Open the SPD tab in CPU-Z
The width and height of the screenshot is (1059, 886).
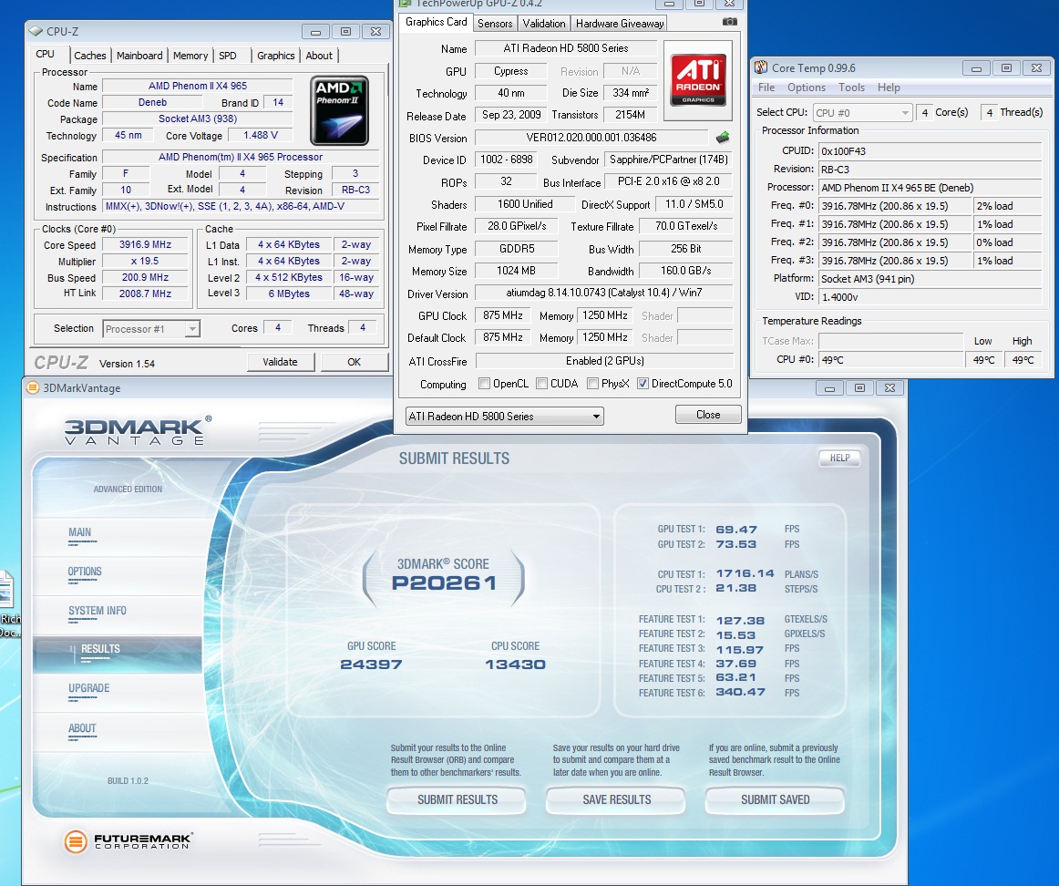tap(228, 56)
